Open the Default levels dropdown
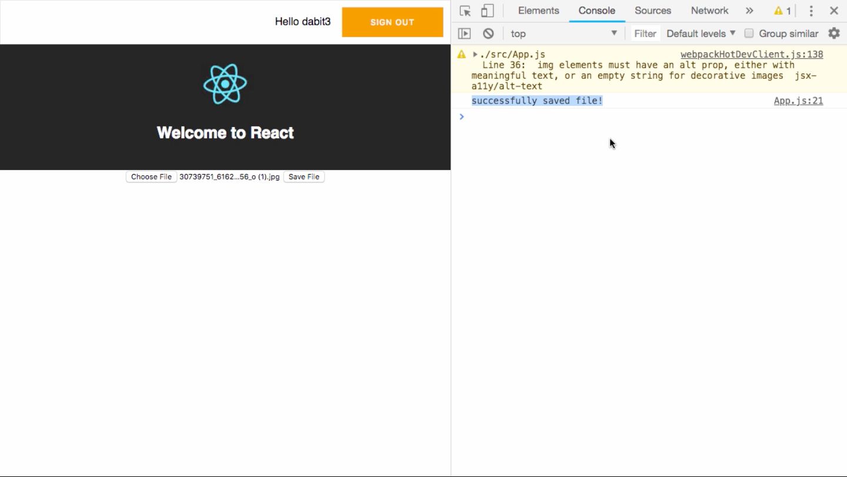This screenshot has height=477, width=847. tap(701, 34)
